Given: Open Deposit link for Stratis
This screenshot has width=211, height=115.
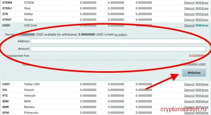Looking at the screenshot, I should pos(189,20).
